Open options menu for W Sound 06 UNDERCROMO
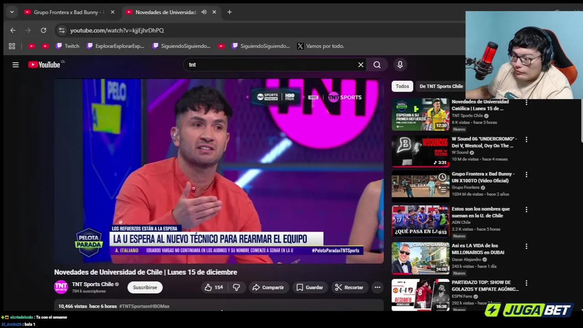 coord(526,139)
